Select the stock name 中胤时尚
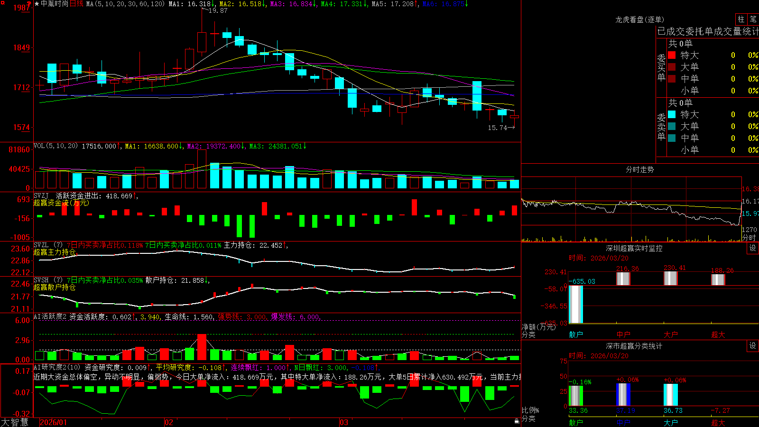759x427 pixels. pyautogui.click(x=55, y=4)
